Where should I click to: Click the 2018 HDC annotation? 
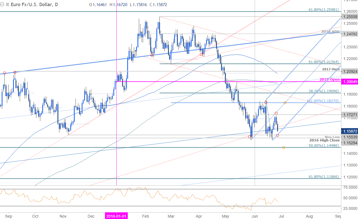pyautogui.click(x=331, y=31)
